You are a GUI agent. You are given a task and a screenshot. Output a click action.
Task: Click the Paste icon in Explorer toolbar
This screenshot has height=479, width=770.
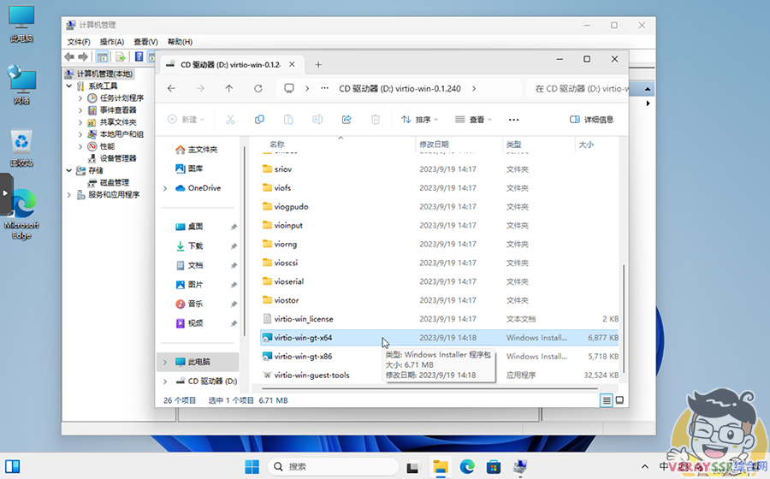pyautogui.click(x=288, y=119)
